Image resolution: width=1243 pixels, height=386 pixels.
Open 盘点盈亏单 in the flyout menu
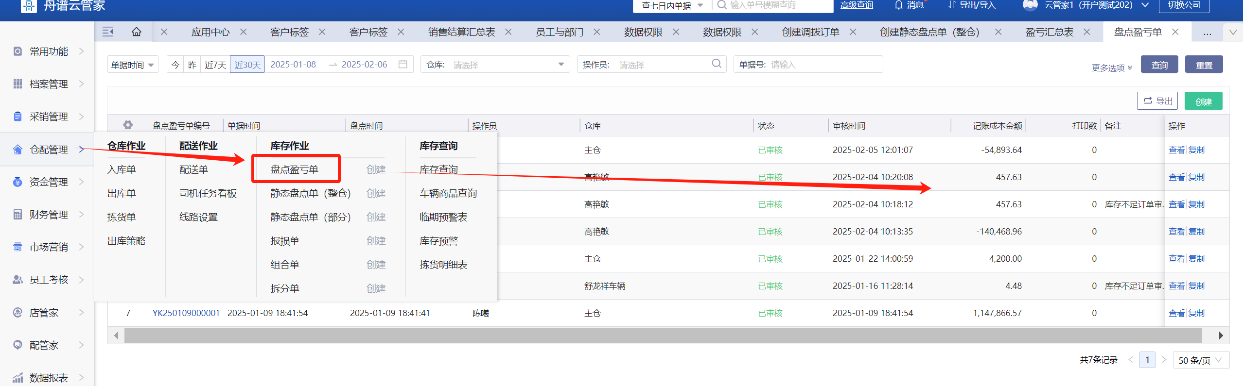295,169
